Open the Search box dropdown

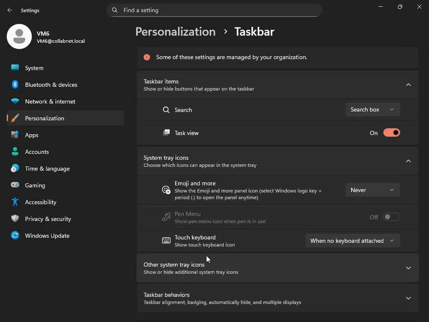point(372,109)
